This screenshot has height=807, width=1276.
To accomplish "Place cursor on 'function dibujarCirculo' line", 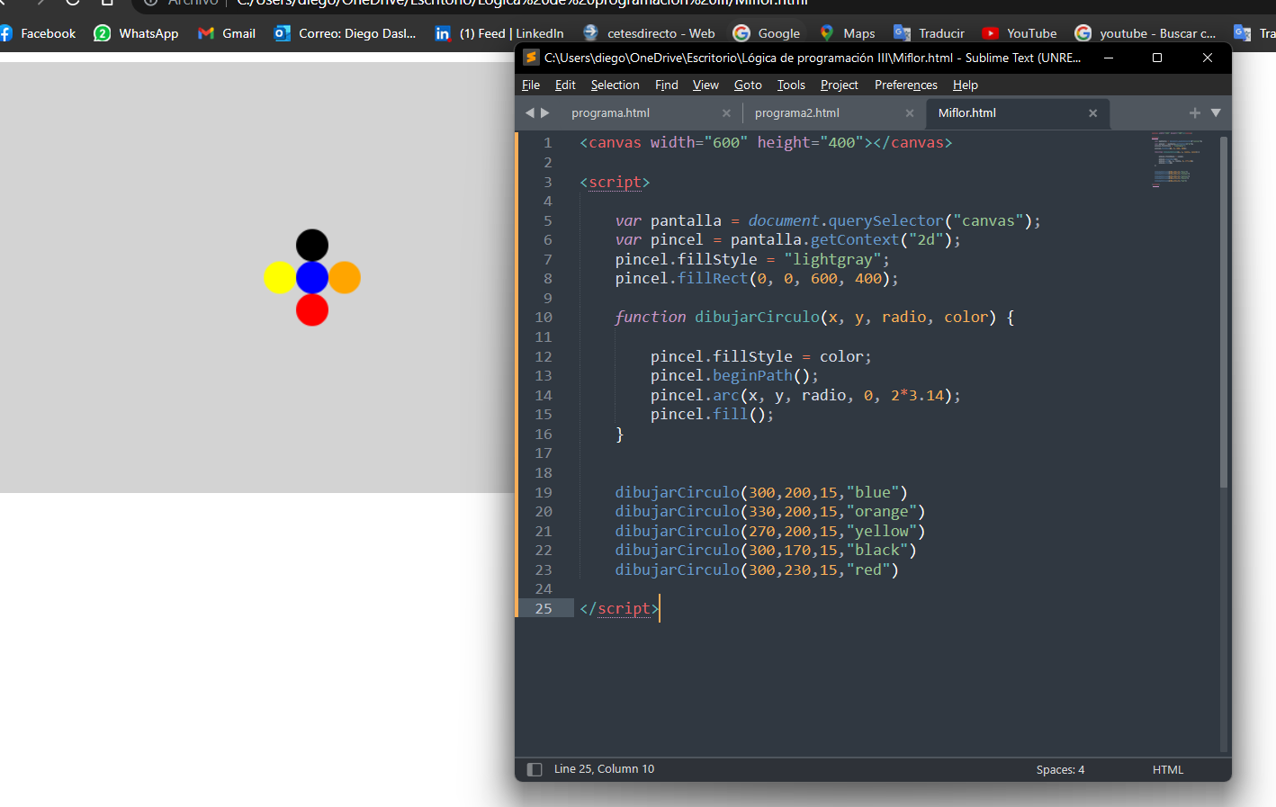I will tap(814, 318).
